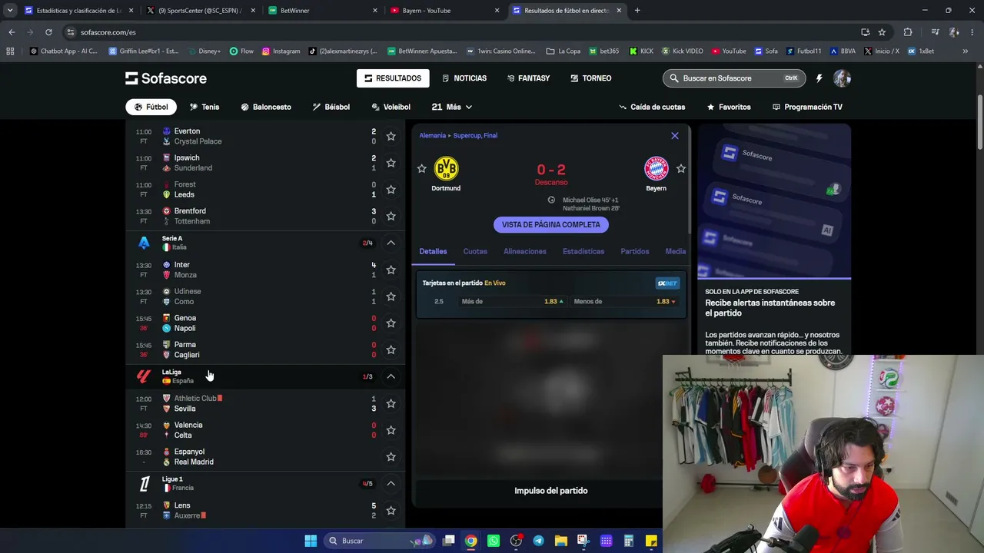Image resolution: width=984 pixels, height=553 pixels.
Task: Open Bayern team crest in match panel
Action: click(x=656, y=169)
